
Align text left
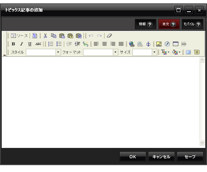[x=96, y=44]
